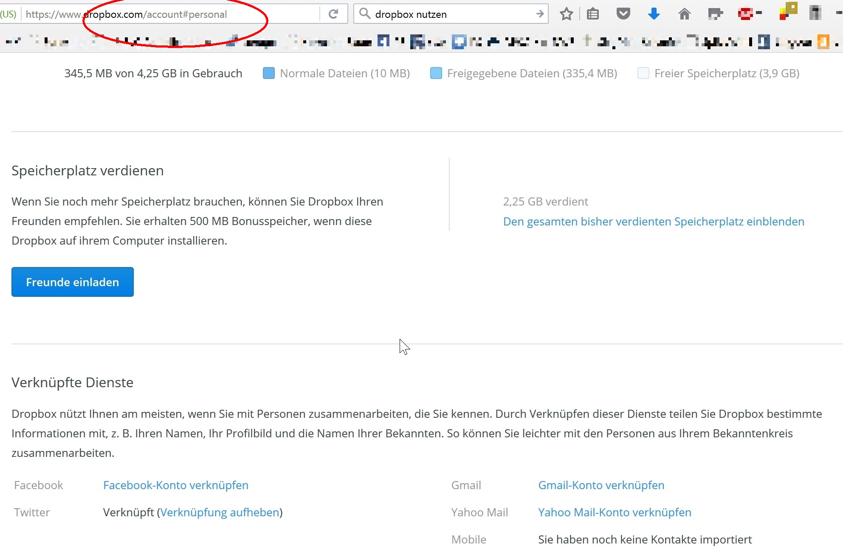Reload the Dropbox account page

(333, 14)
